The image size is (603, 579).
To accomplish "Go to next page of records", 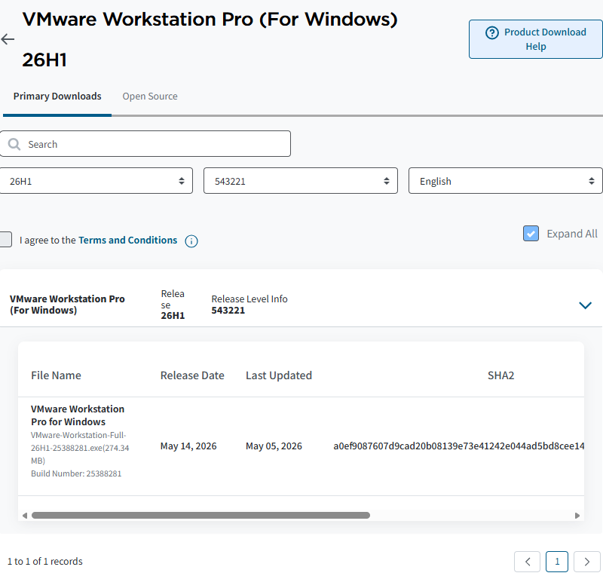I will pos(587,562).
